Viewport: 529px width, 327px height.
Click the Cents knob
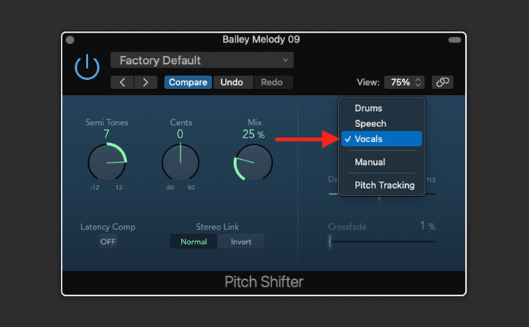tap(180, 161)
